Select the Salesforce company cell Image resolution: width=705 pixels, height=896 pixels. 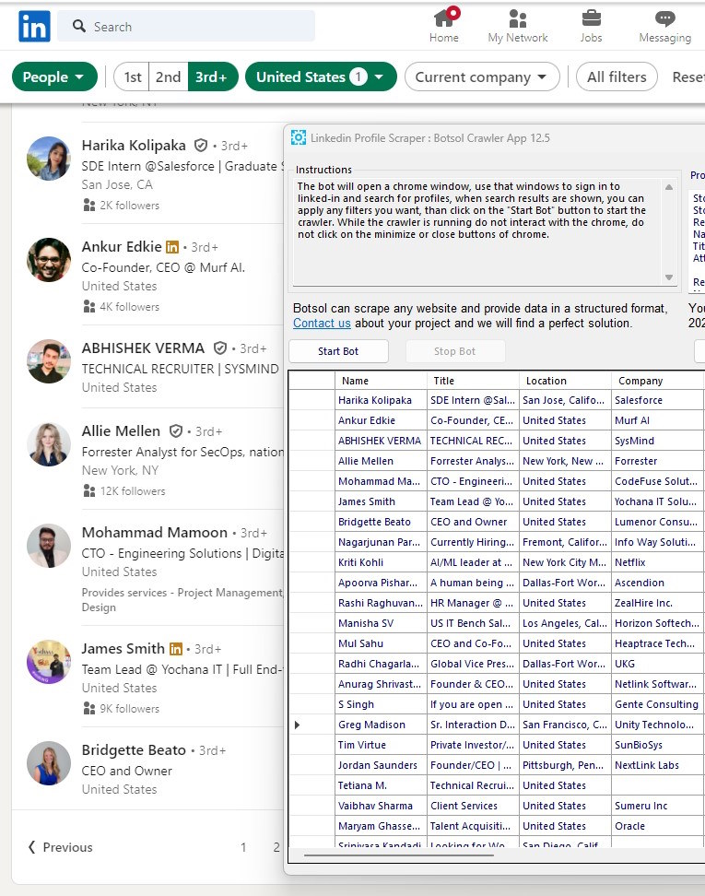click(x=658, y=400)
